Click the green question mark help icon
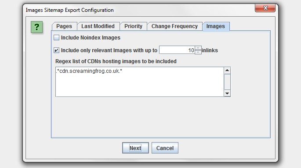Screen dimensions: 301x168 (x=36, y=27)
